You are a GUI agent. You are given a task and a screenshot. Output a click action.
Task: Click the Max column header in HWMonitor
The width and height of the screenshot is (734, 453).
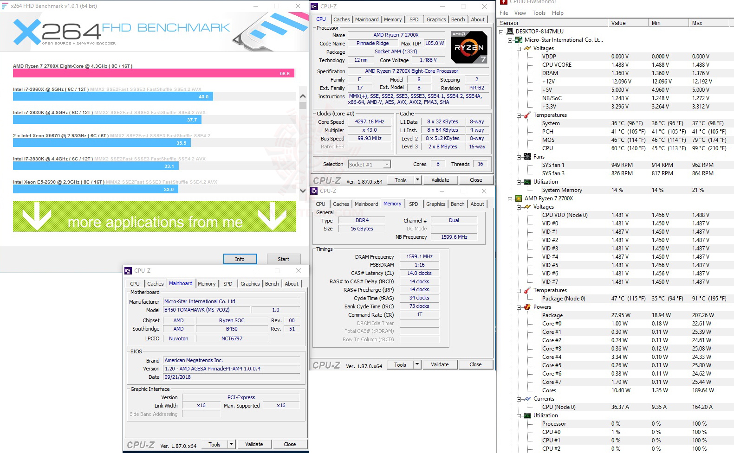tap(711, 23)
